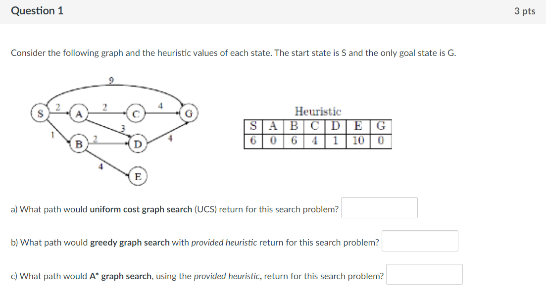Screen dimensions: 546x296
Task: Click the 3 pts label
Action: [525, 11]
